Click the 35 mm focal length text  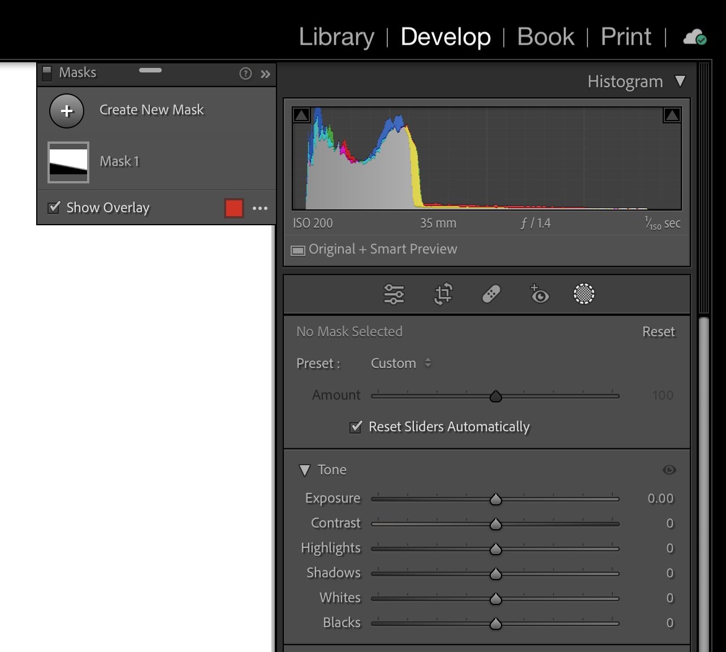(438, 223)
